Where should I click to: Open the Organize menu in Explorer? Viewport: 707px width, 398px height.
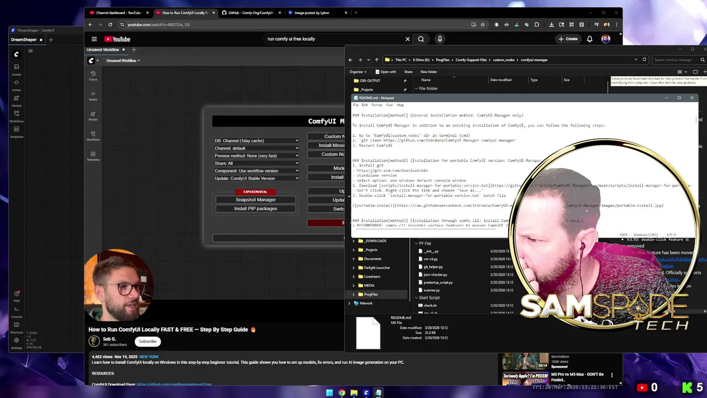357,72
